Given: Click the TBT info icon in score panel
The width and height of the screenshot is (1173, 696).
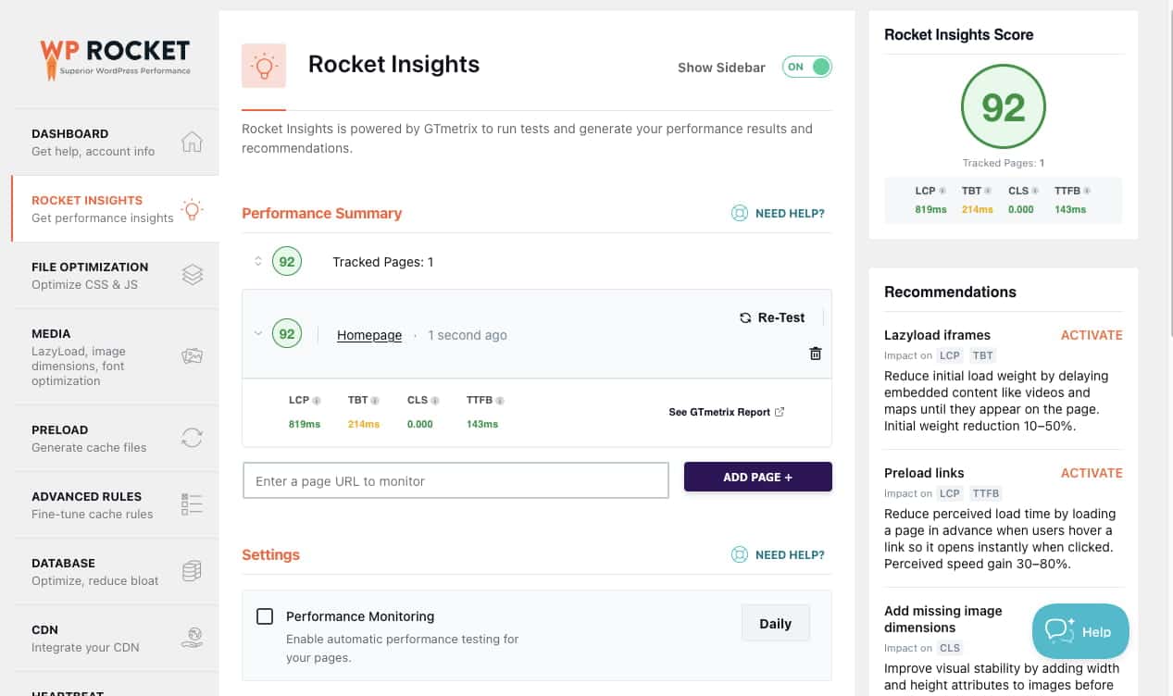Looking at the screenshot, I should coord(988,192).
